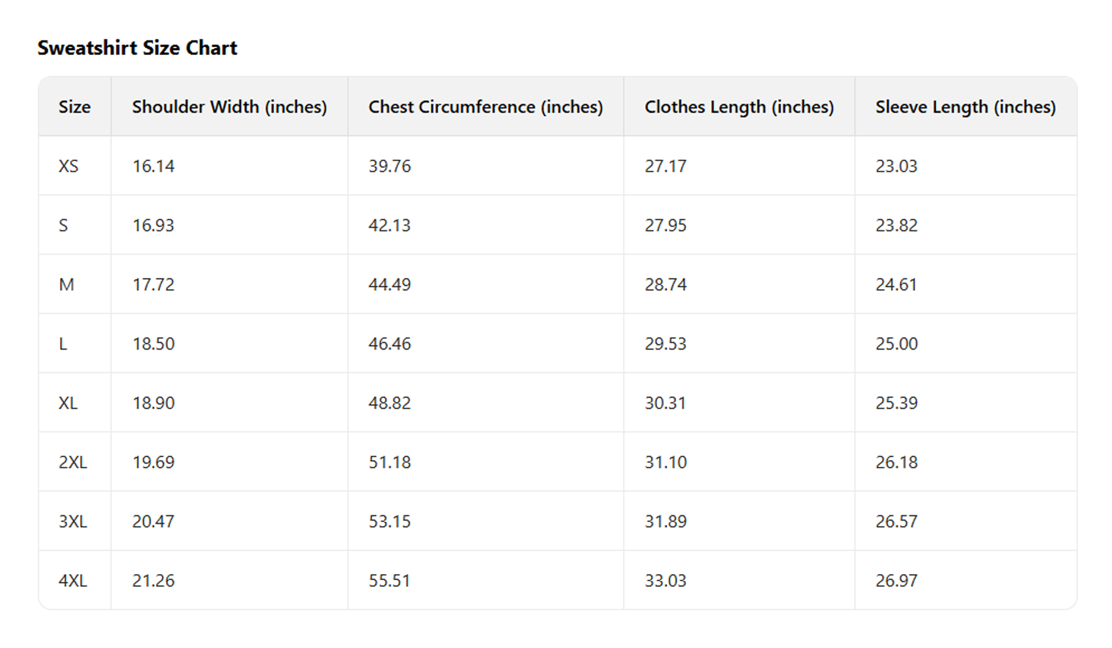This screenshot has width=1112, height=648.
Task: Click shoulder width value 16.14
Action: (153, 166)
